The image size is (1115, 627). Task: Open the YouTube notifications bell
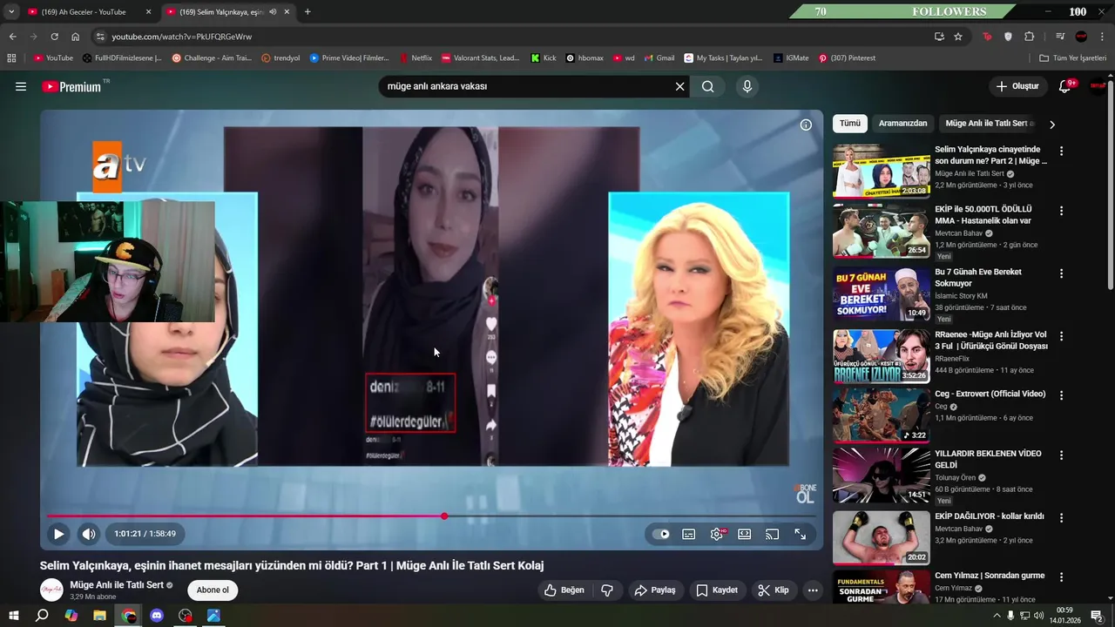[x=1064, y=86]
